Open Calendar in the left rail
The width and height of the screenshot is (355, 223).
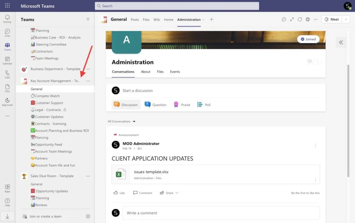[7, 60]
